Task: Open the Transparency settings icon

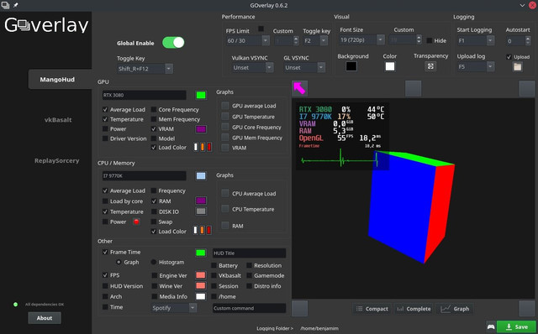Action: (430, 66)
